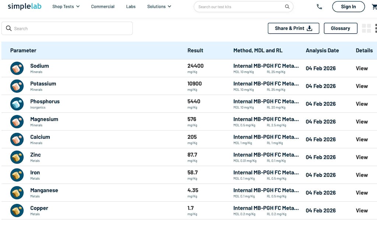This screenshot has width=377, height=233.
Task: Click the magnifier in test kit search
Action: click(x=287, y=7)
